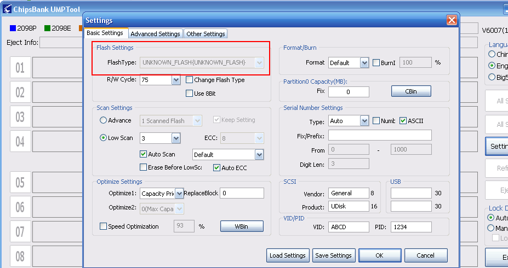The height and width of the screenshot is (268, 508).
Task: Expand the R/W Cycle dropdown
Action: 176,79
